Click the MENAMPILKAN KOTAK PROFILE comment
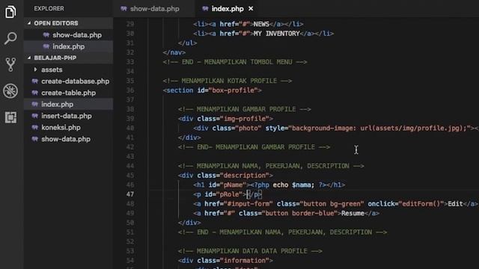 tap(228, 81)
